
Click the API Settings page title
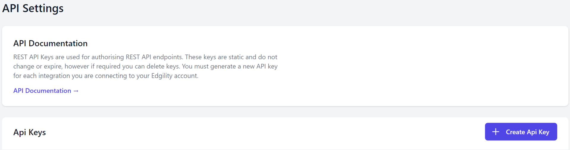pyautogui.click(x=33, y=8)
